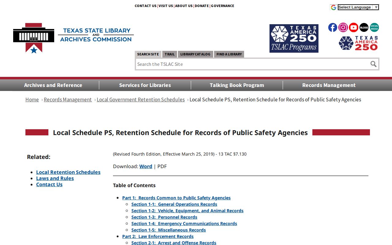Open Local Retention Schedules related link
392x245 pixels.
pyautogui.click(x=68, y=172)
